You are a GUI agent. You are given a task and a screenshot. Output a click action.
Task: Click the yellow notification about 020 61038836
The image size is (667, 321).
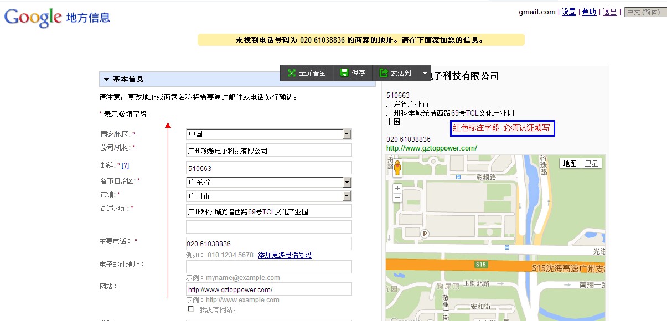tap(361, 40)
